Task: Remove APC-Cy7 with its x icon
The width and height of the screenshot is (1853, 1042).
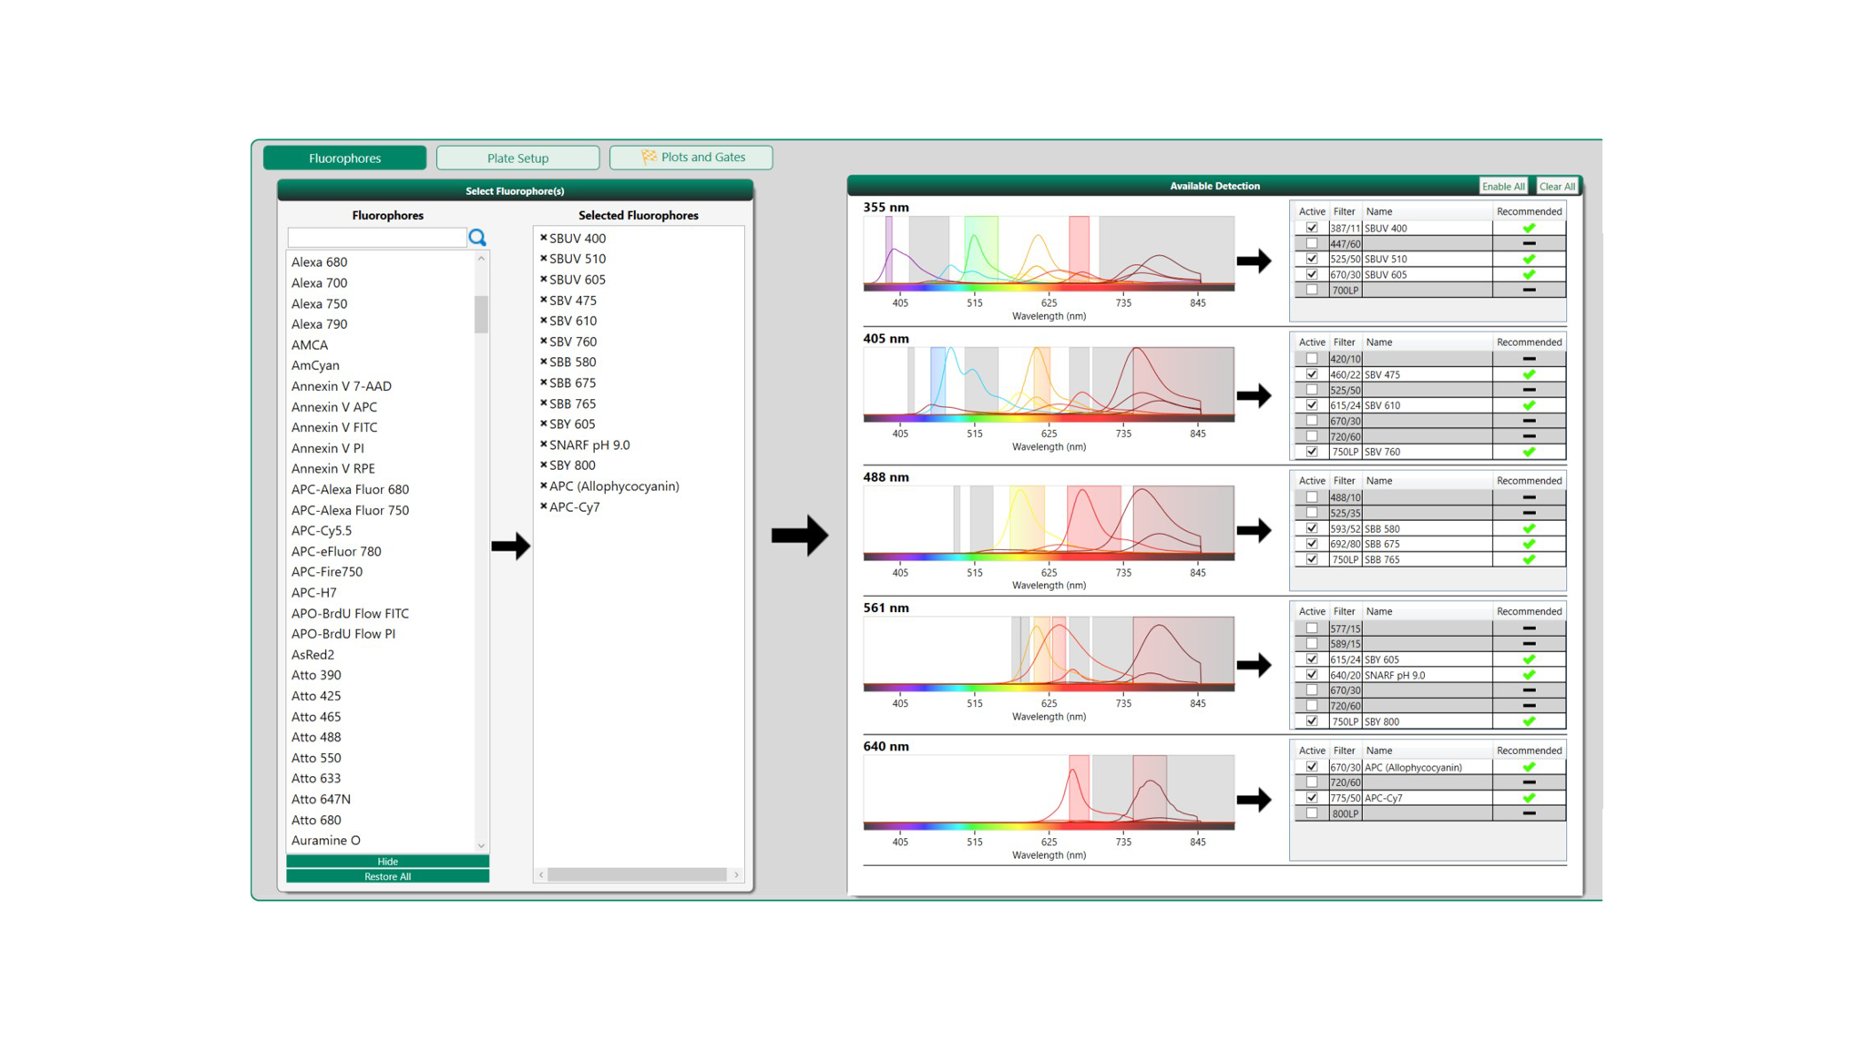Action: pos(543,506)
